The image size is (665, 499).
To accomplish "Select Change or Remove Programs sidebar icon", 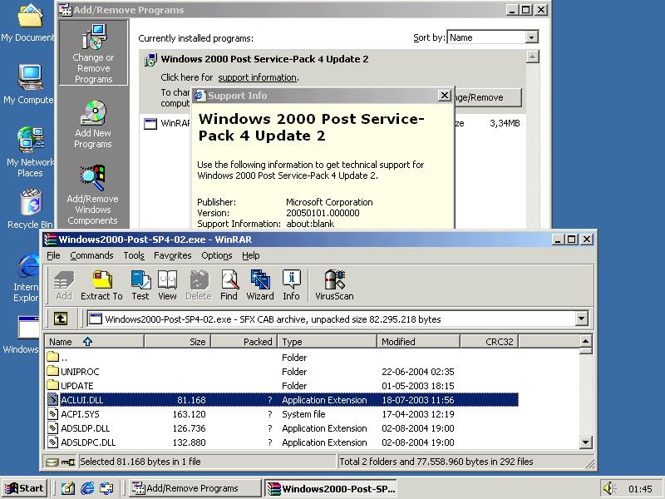I will pyautogui.click(x=93, y=53).
